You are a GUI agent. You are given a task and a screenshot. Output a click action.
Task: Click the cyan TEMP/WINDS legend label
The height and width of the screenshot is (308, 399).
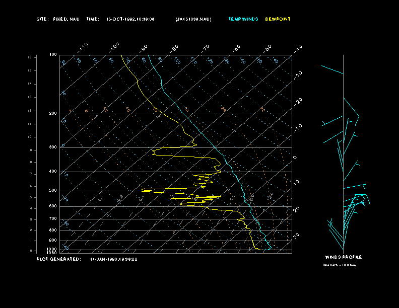pos(243,19)
